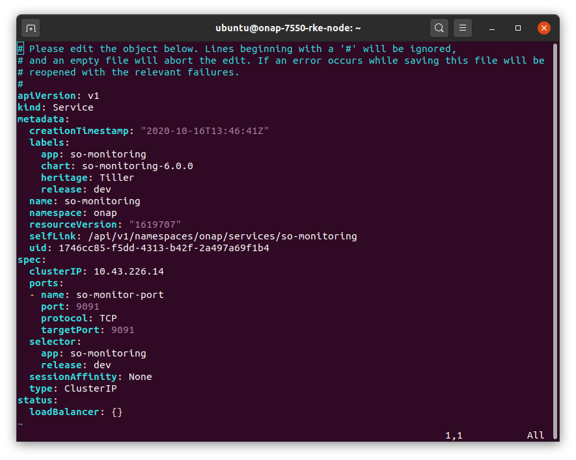Click the 'metadata:' line

[x=44, y=119]
